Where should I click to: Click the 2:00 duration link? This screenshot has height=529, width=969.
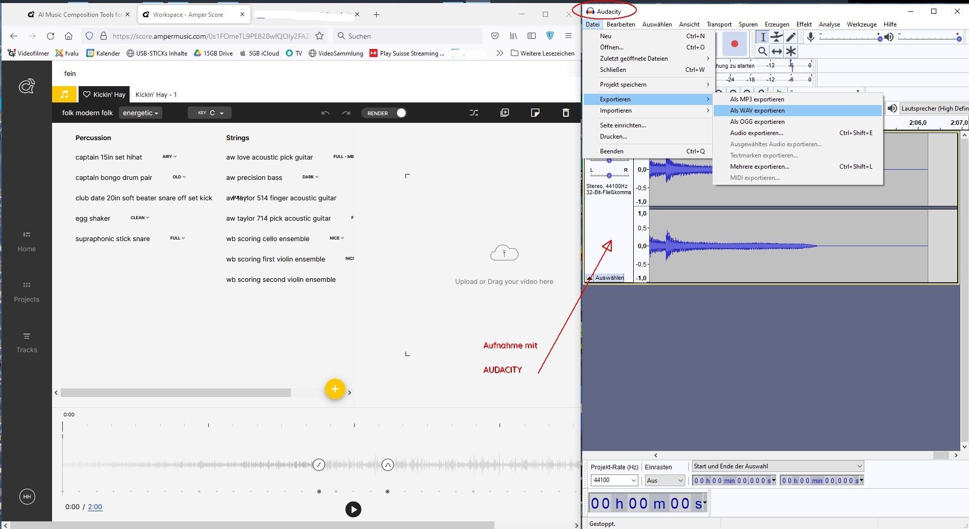pyautogui.click(x=95, y=507)
